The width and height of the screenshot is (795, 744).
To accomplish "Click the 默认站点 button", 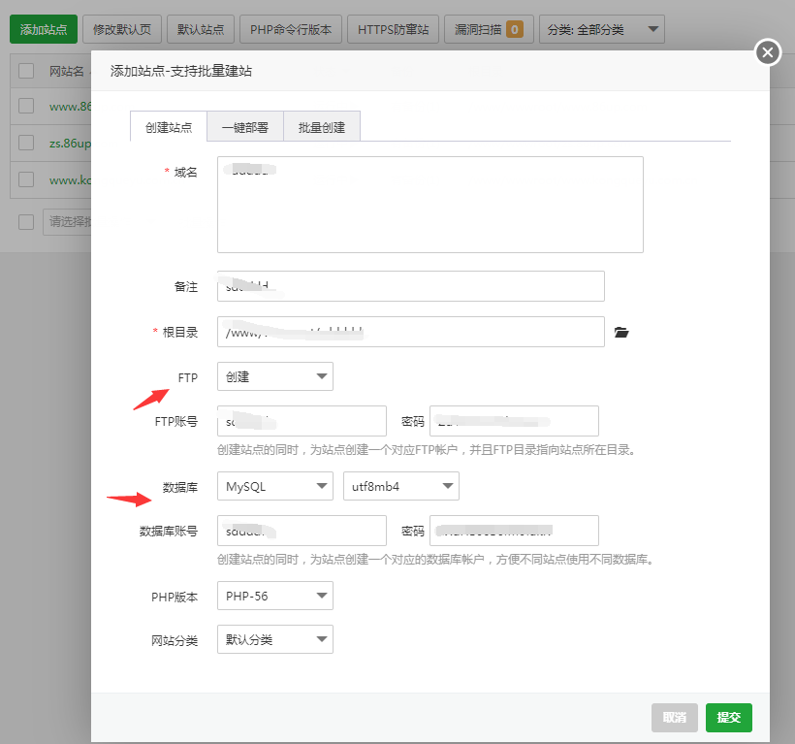I will tap(201, 29).
